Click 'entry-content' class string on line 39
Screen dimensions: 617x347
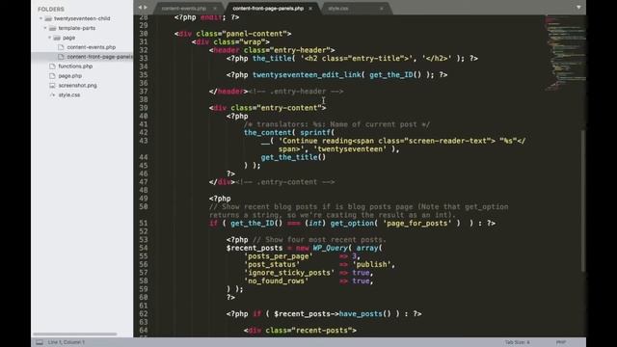coord(289,108)
